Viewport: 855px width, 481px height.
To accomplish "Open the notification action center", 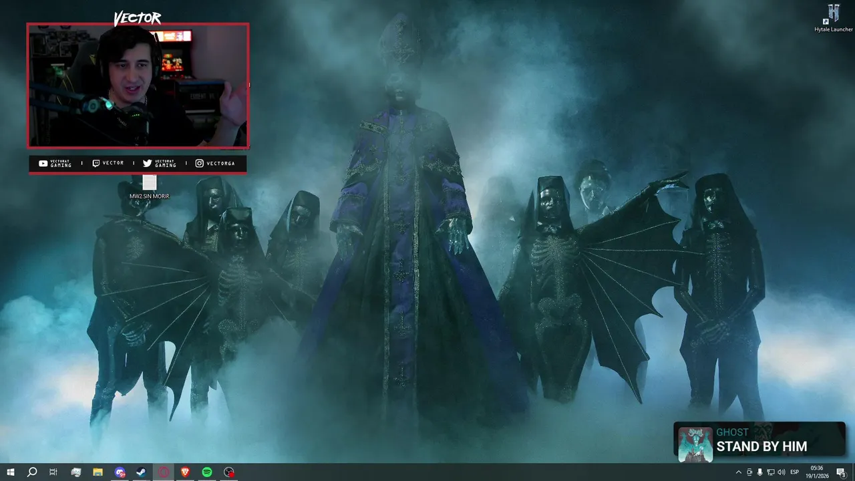I will click(x=841, y=472).
